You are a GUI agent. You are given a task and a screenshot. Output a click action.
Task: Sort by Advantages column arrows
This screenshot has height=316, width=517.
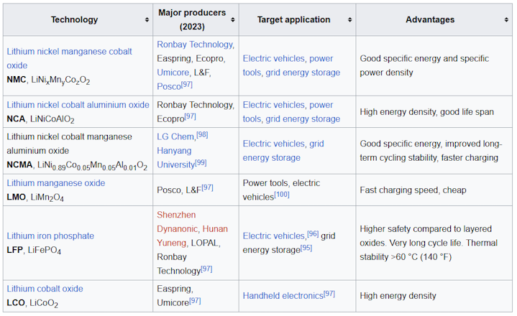click(506, 20)
